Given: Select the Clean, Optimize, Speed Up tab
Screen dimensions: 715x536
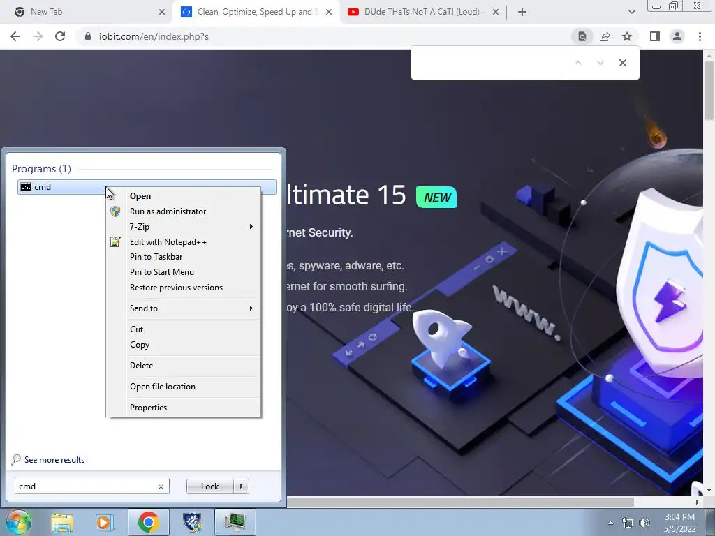Looking at the screenshot, I should 258,12.
